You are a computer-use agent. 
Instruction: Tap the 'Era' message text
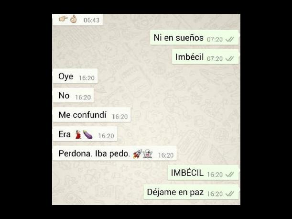pyautogui.click(x=65, y=134)
